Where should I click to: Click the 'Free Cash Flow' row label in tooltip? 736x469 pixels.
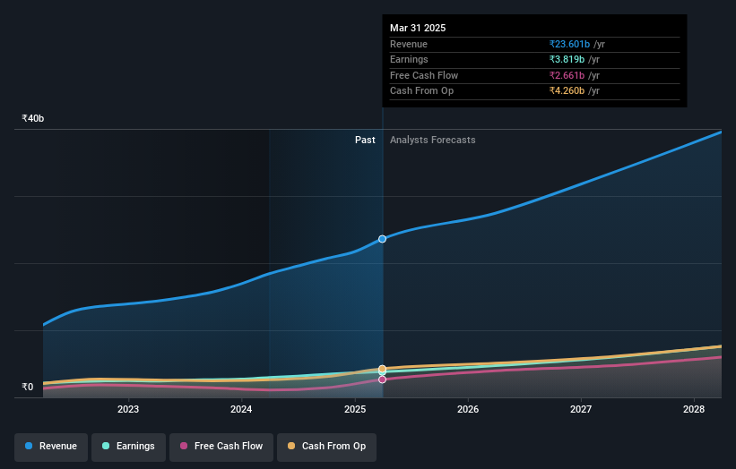pyautogui.click(x=424, y=75)
